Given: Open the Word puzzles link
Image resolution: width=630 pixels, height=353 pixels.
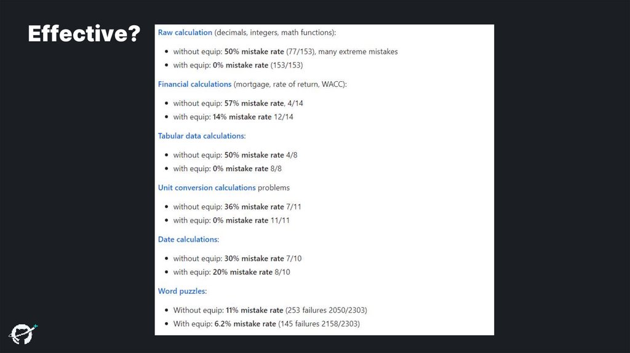Looking at the screenshot, I should pos(182,291).
